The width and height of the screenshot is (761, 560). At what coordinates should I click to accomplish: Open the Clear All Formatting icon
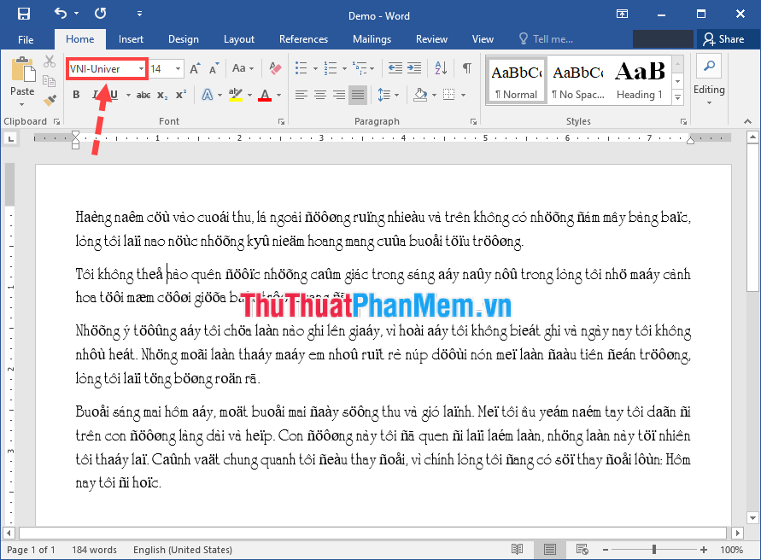tap(273, 69)
